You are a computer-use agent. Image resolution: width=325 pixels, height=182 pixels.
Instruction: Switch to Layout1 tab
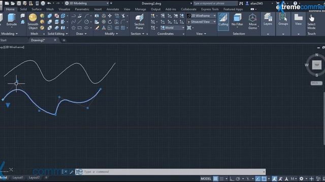pos(18,177)
